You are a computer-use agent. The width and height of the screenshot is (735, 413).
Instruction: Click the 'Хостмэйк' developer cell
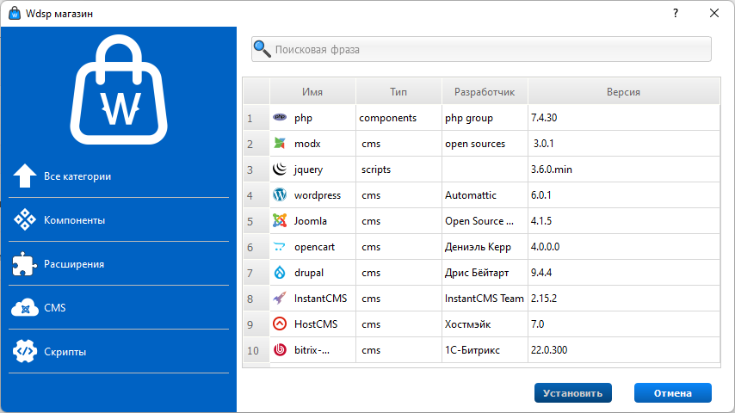click(485, 324)
